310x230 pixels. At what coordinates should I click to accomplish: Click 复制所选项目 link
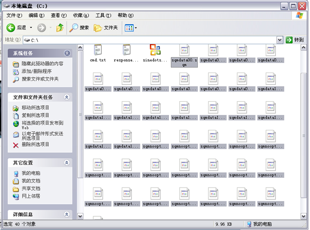tap(35, 115)
